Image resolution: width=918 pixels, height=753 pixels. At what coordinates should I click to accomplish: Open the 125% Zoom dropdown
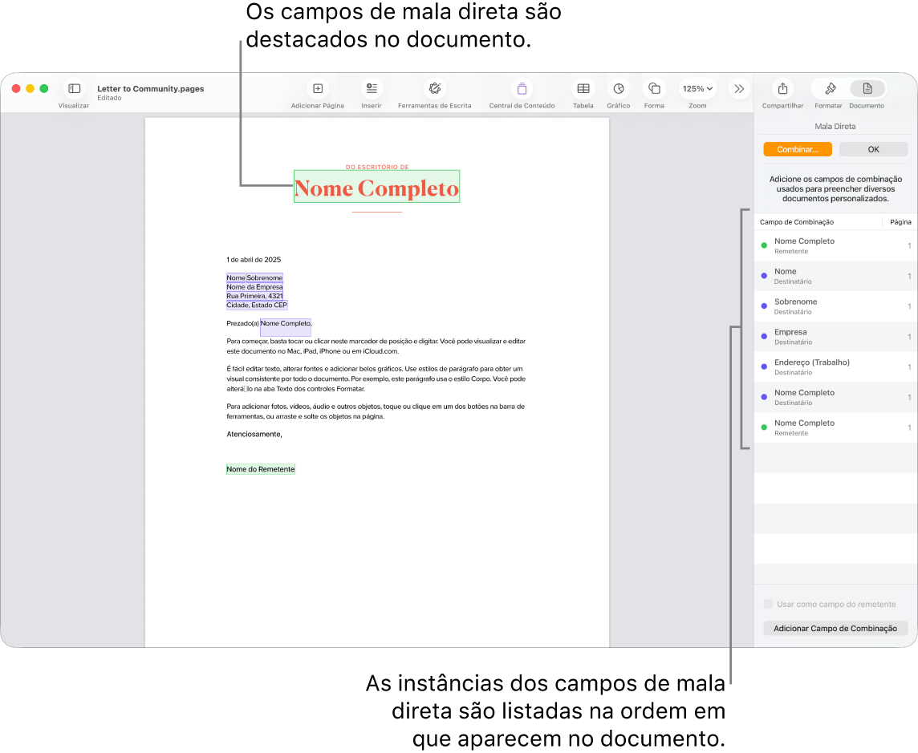coord(697,89)
